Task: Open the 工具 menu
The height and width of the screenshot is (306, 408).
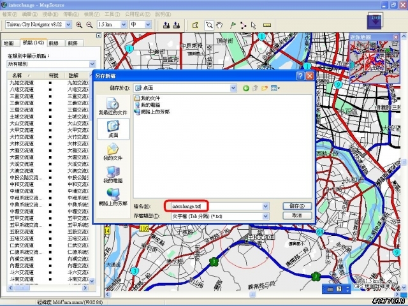Action: coord(112,14)
